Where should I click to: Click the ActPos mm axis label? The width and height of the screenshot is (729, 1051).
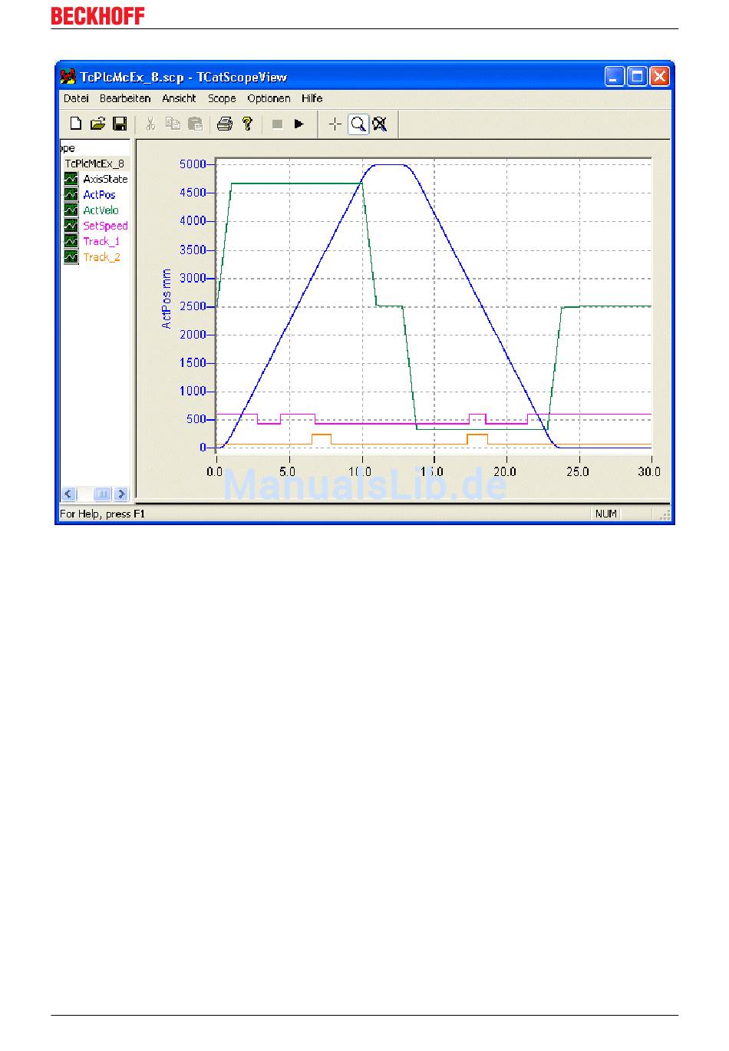[x=167, y=299]
